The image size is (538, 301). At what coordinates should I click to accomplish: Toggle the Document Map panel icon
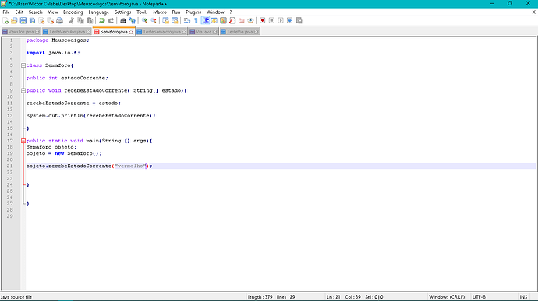pyautogui.click(x=223, y=20)
